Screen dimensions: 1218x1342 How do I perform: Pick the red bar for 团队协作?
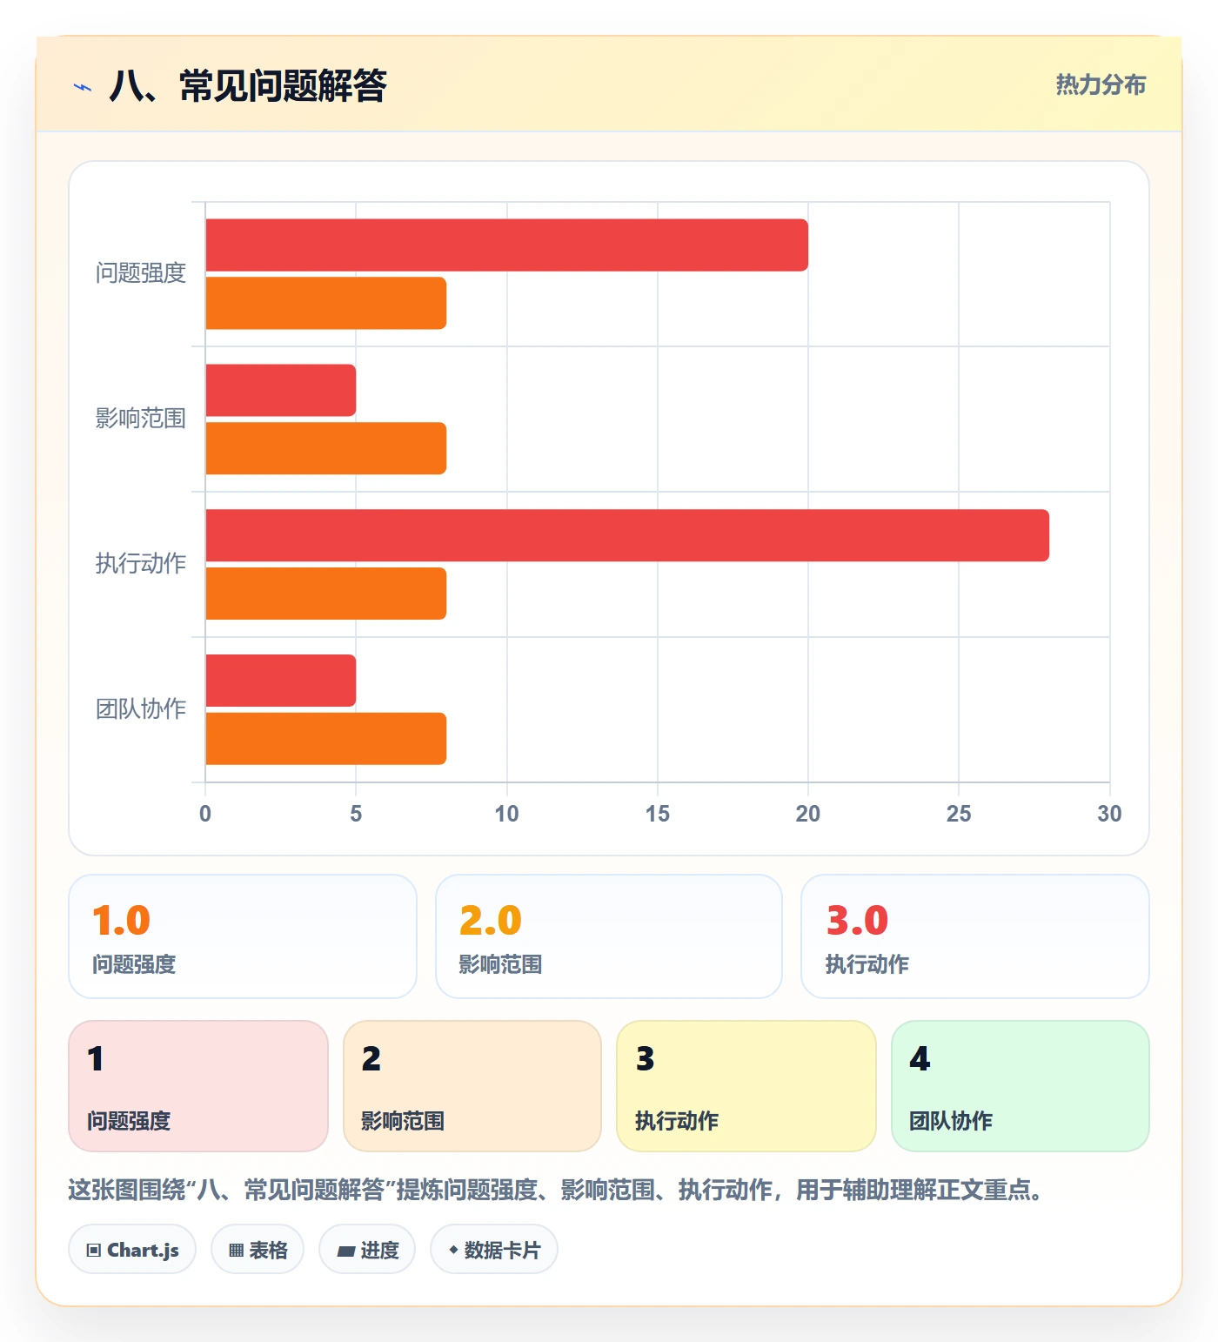(281, 681)
